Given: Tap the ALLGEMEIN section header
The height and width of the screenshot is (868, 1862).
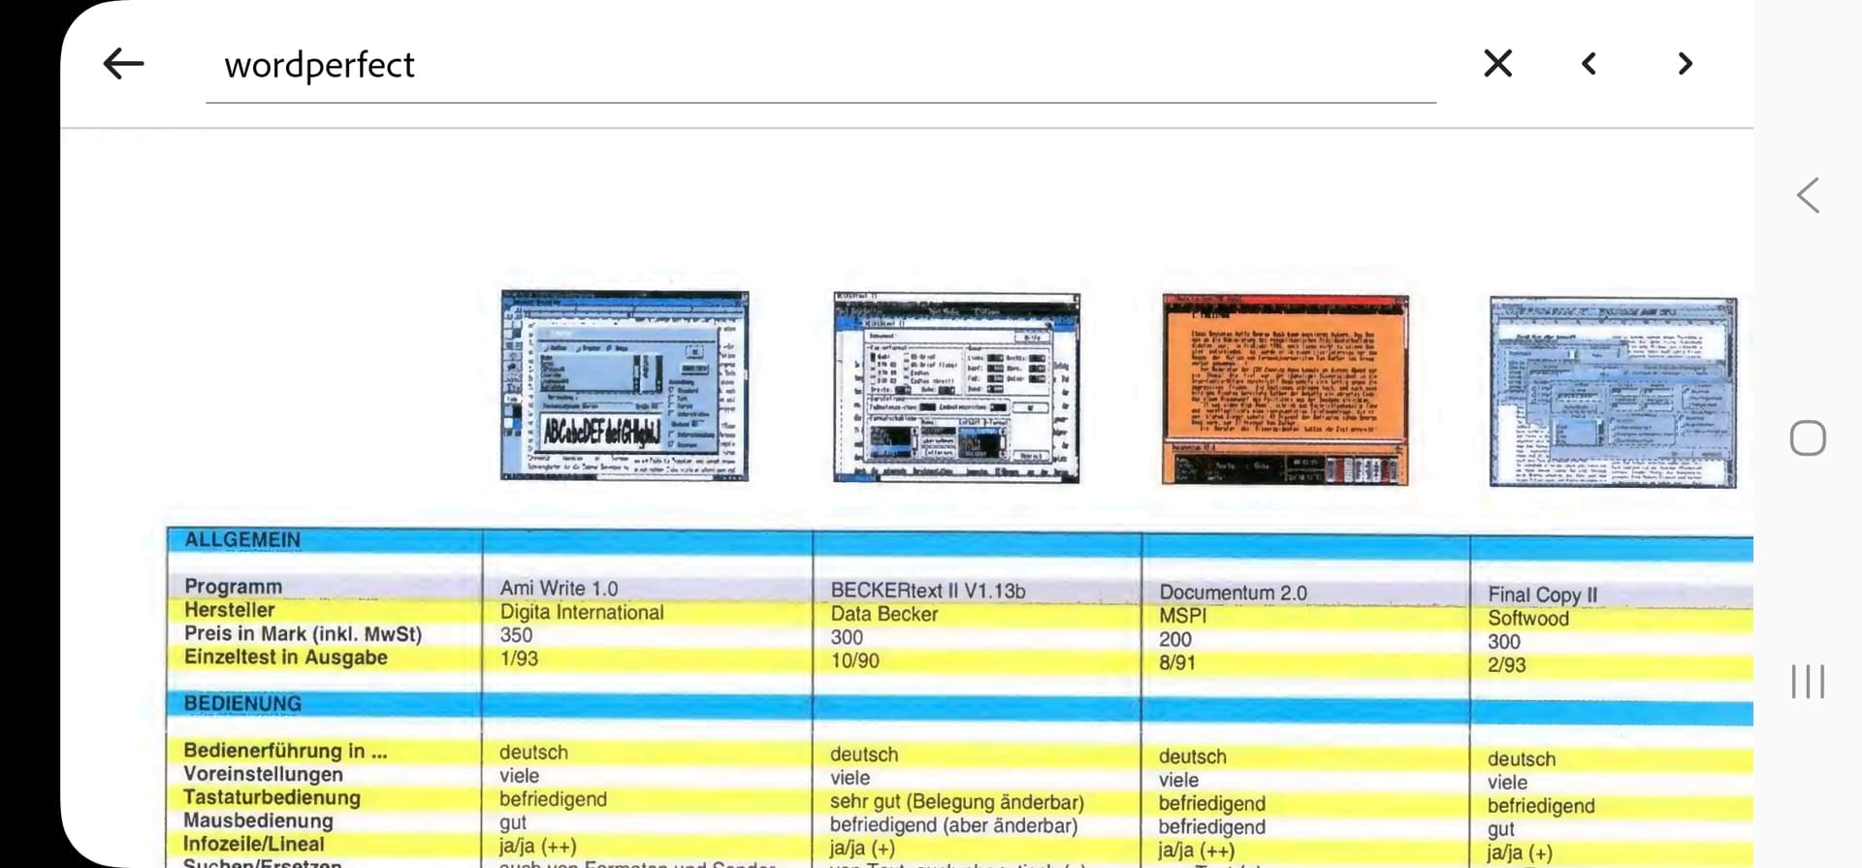Looking at the screenshot, I should (x=242, y=539).
